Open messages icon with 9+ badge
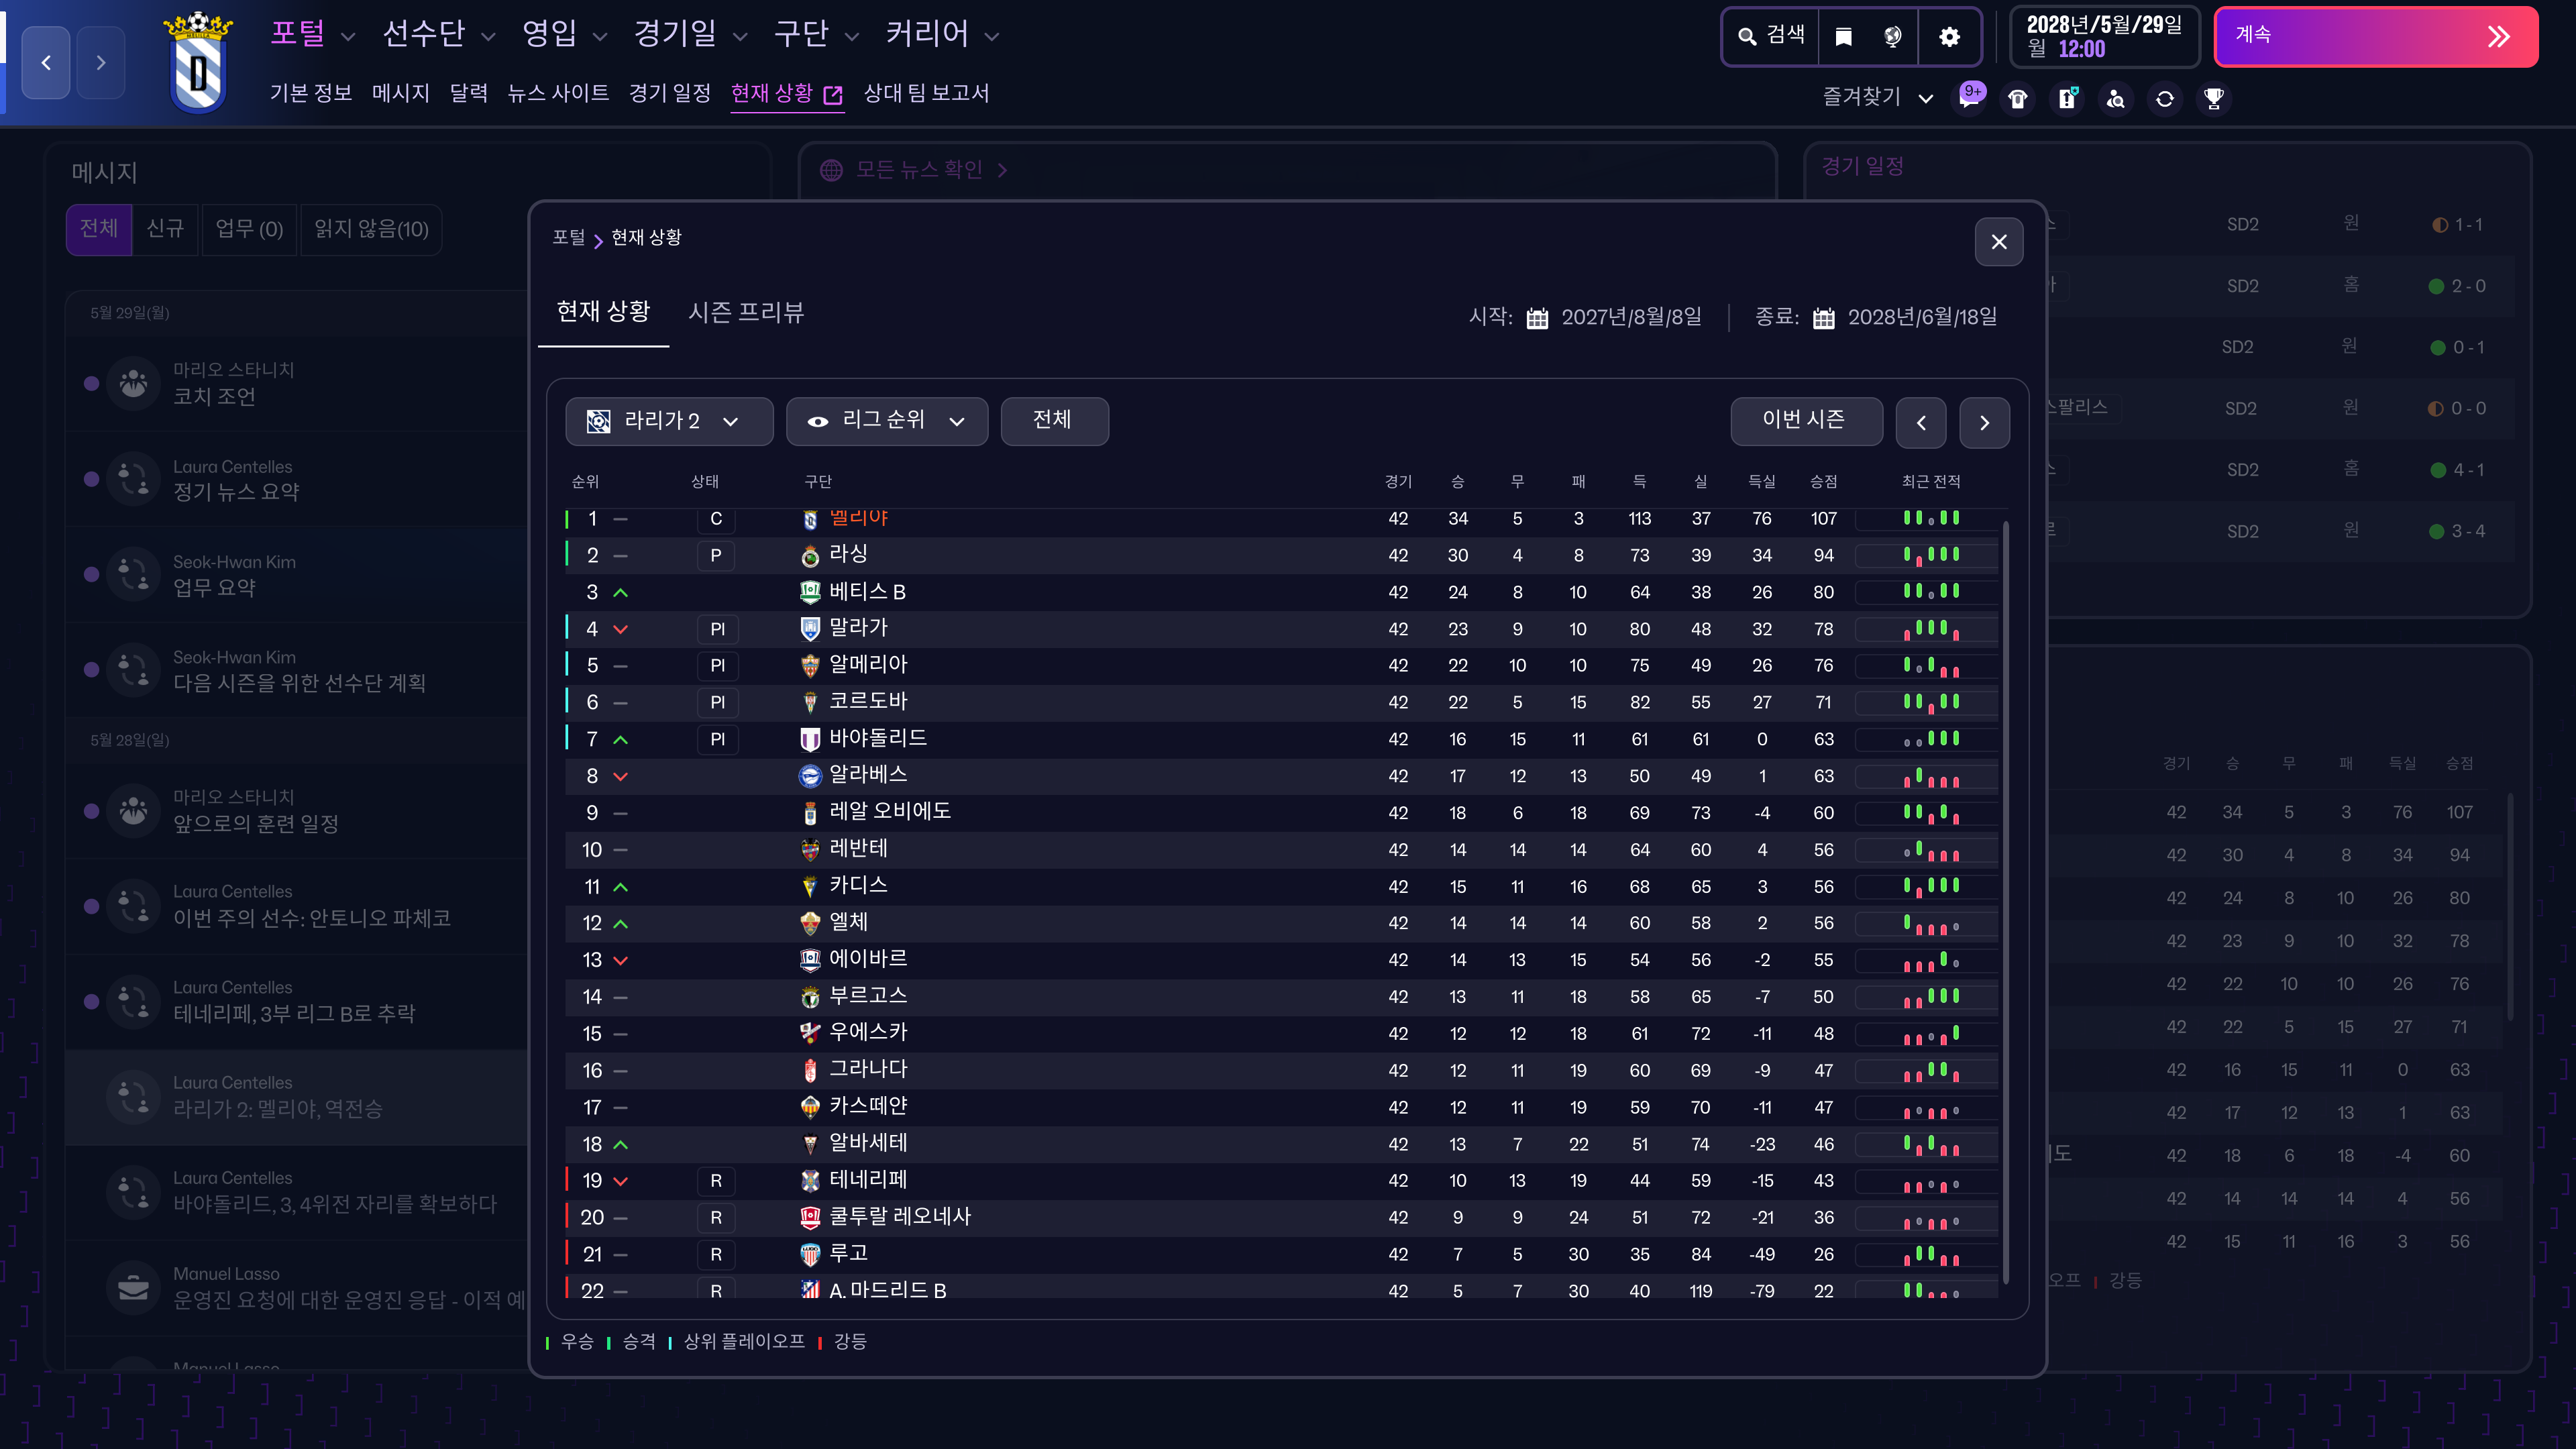Viewport: 2576px width, 1449px height. [1970, 98]
